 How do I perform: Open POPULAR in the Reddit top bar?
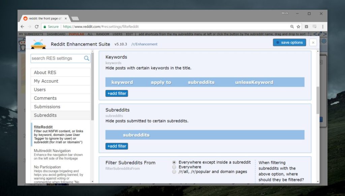click(76, 34)
